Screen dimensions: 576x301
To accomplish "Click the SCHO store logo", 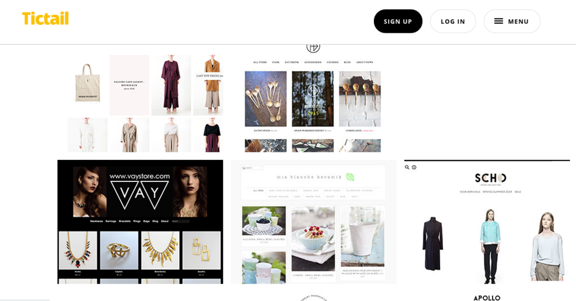I will pyautogui.click(x=490, y=178).
